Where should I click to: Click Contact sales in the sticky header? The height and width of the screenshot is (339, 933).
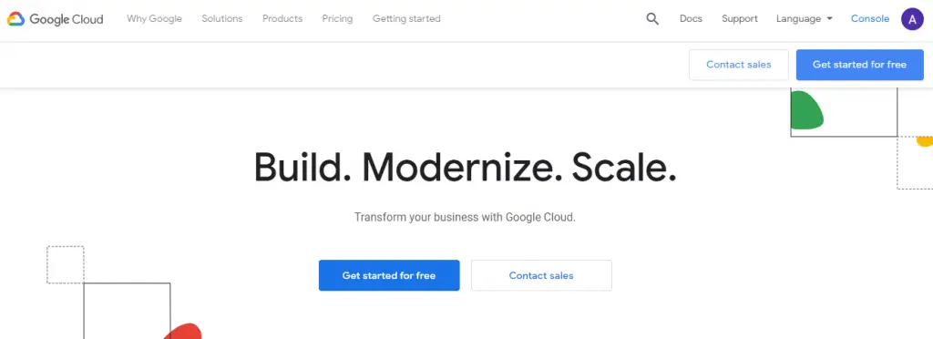(738, 65)
